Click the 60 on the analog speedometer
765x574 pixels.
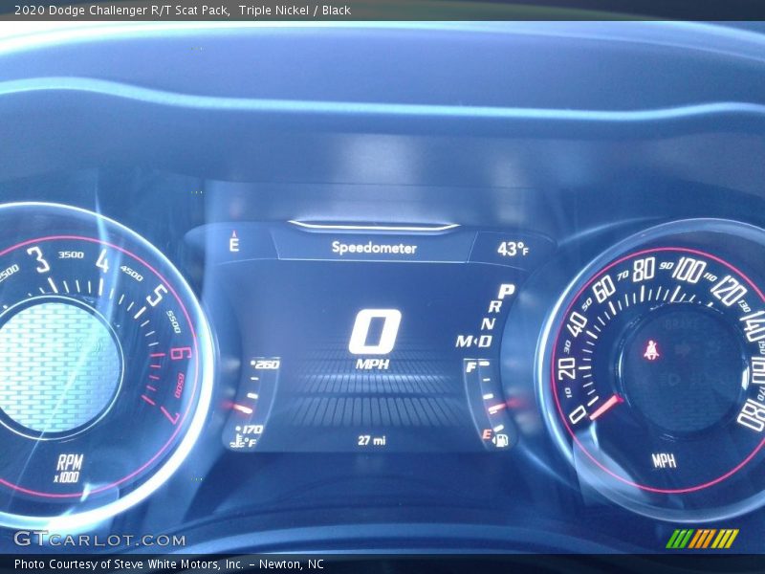pyautogui.click(x=604, y=289)
